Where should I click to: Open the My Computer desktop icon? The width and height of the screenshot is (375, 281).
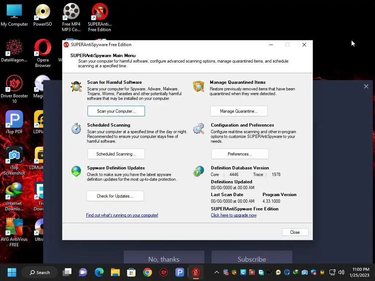(x=14, y=15)
